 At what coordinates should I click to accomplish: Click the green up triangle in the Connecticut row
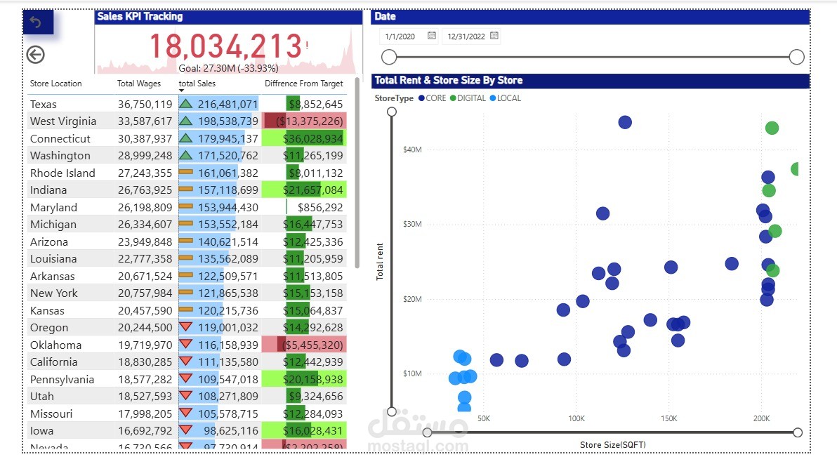click(x=186, y=138)
